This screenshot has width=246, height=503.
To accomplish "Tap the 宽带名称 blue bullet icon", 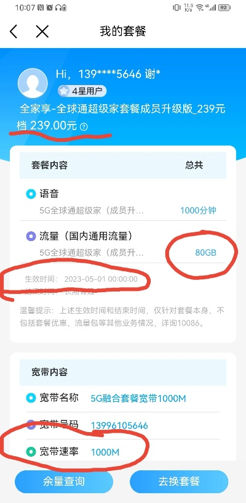I will [31, 398].
